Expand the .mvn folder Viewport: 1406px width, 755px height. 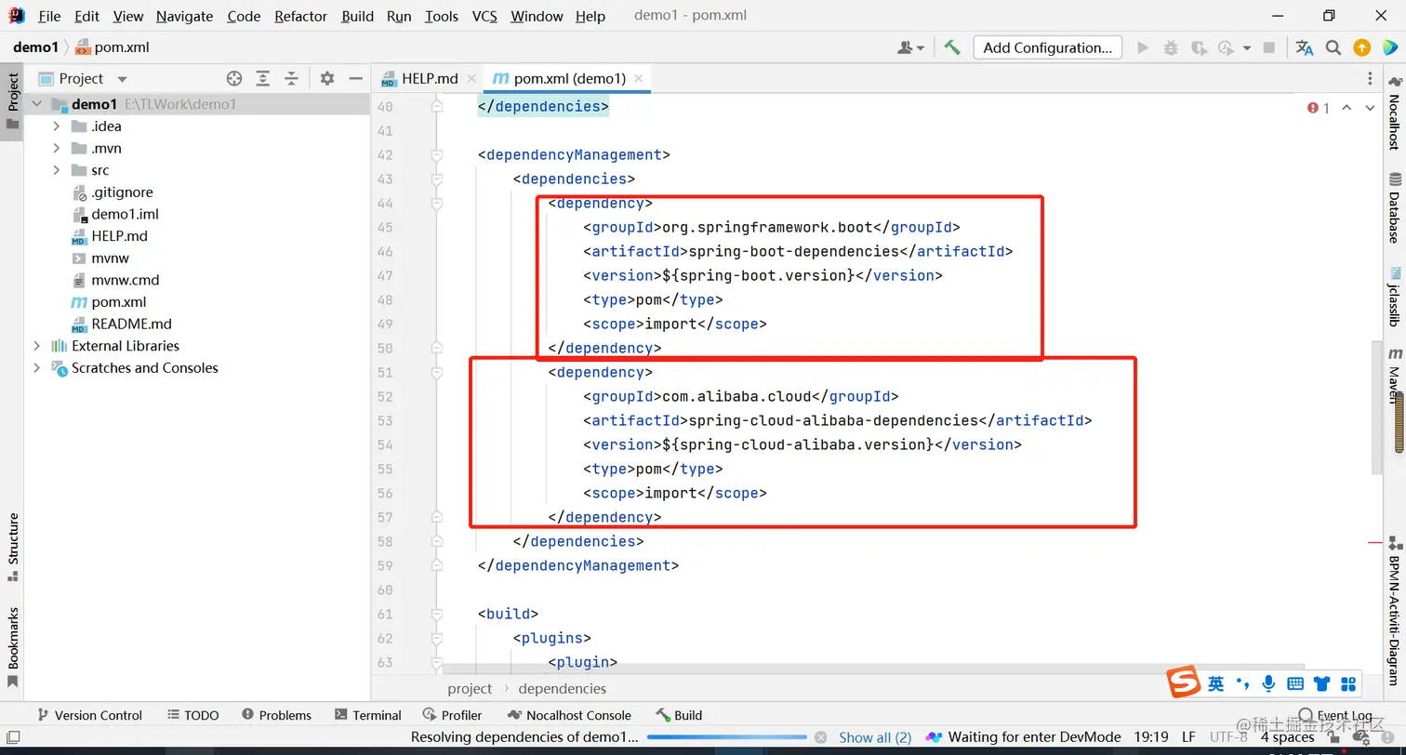tap(57, 149)
